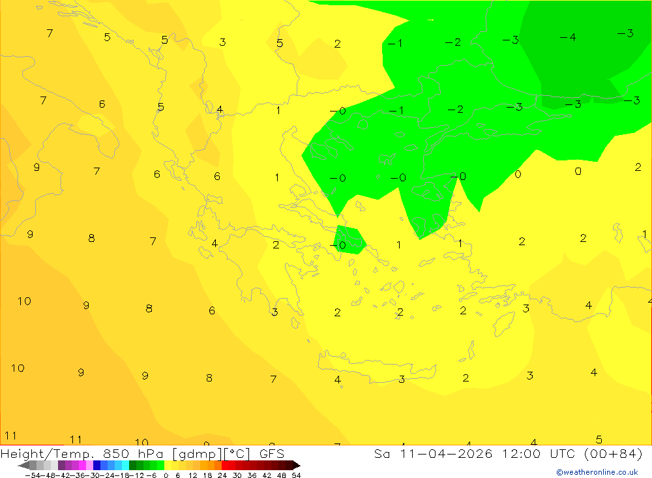Click the '-54' label on the color scale
Viewport: 652px width, 478px height.
coord(33,475)
